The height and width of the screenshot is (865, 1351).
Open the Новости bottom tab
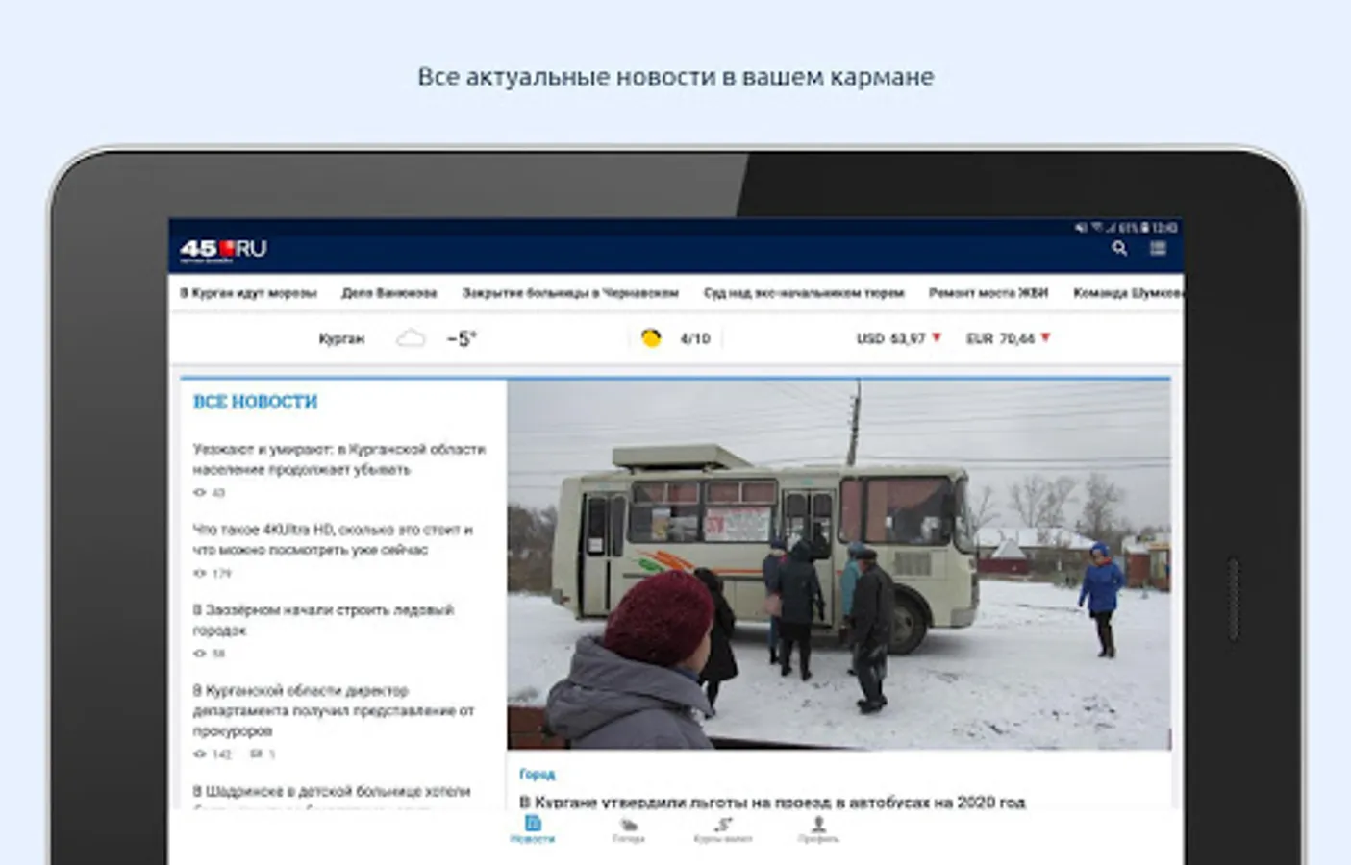533,829
